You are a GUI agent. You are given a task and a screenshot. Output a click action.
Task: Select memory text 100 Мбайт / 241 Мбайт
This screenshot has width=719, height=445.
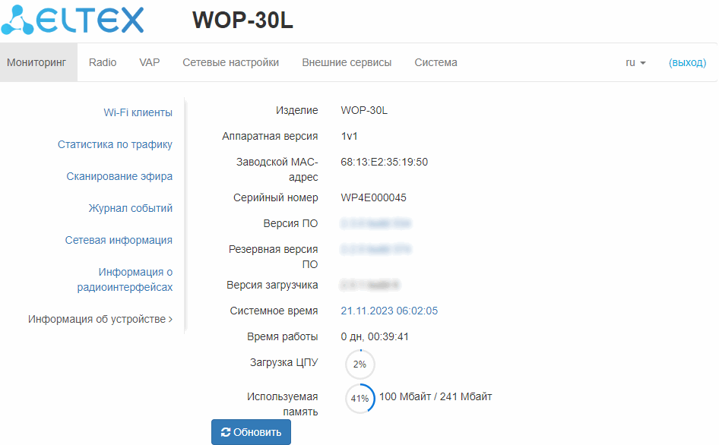436,396
